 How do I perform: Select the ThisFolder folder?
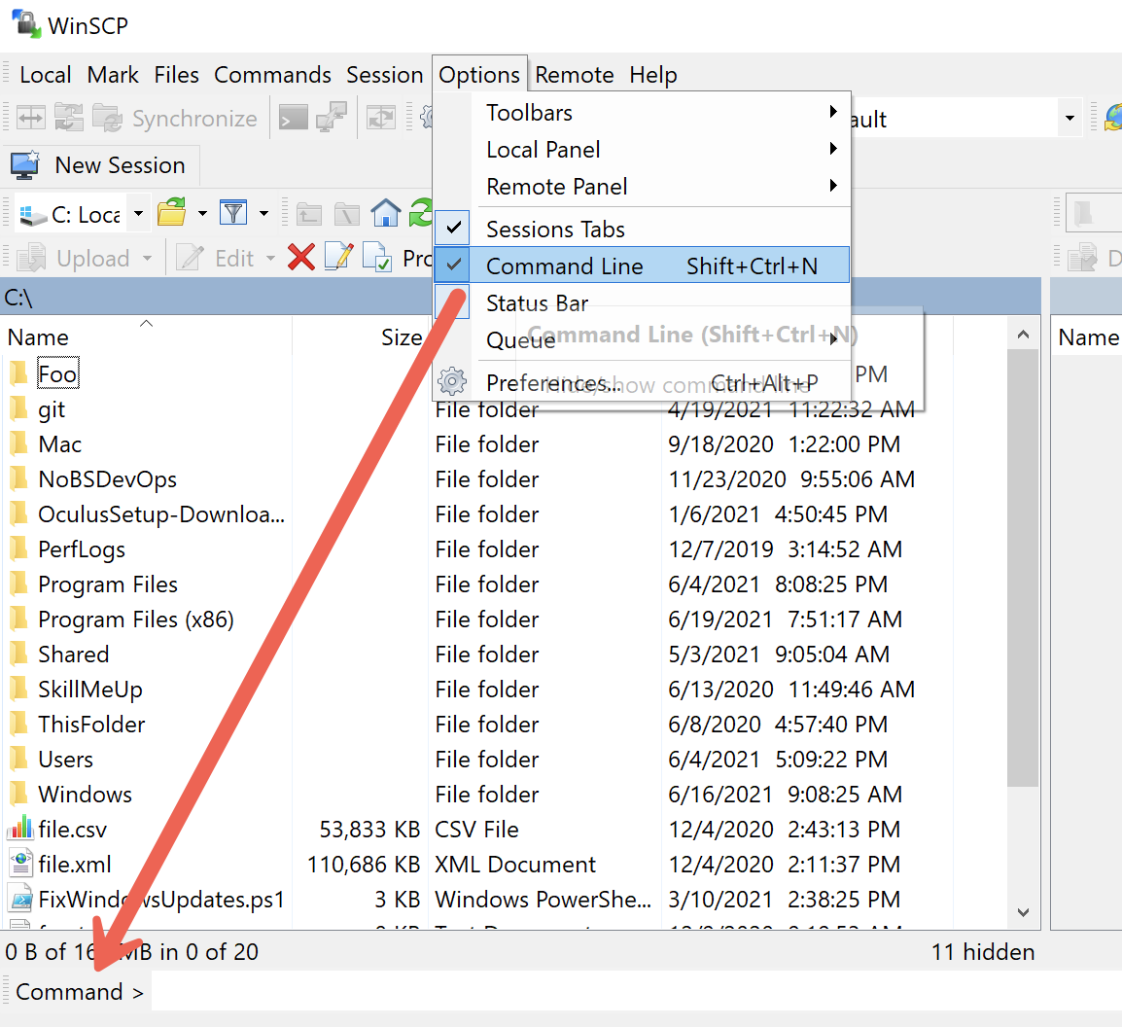[x=91, y=725]
